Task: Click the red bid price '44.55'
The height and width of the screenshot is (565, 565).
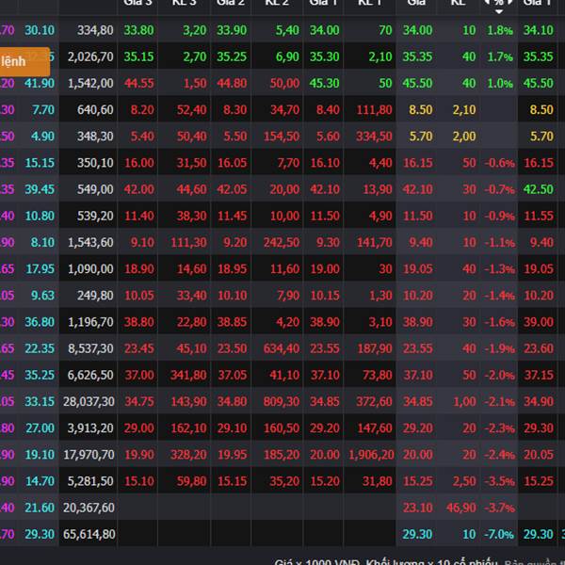Action: tap(138, 83)
